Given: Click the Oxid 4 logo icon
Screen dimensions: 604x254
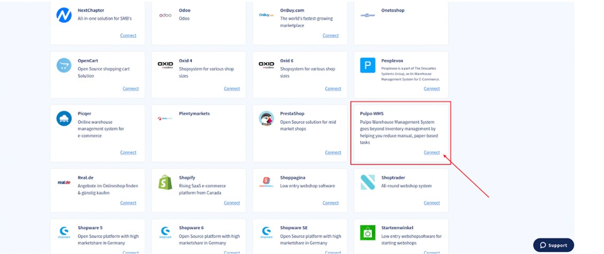Looking at the screenshot, I should (165, 65).
